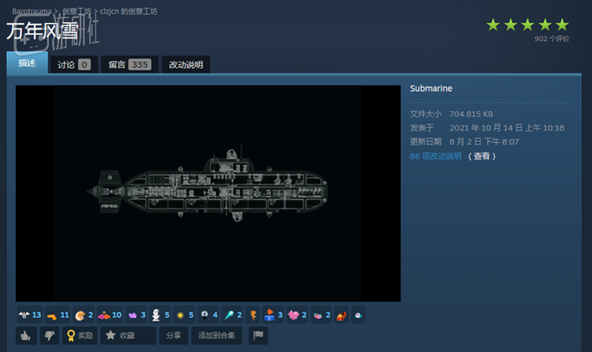Image resolution: width=592 pixels, height=352 pixels.
Task: Select the 描述 description tab
Action: 27,63
